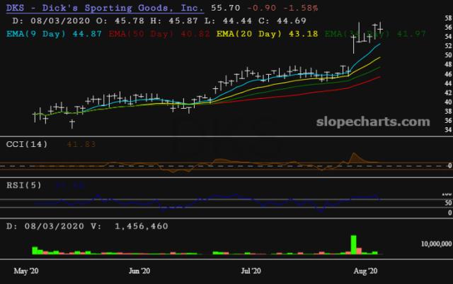453x284 pixels.
Task: Click the May '20 date axis label
Action: 27,270
